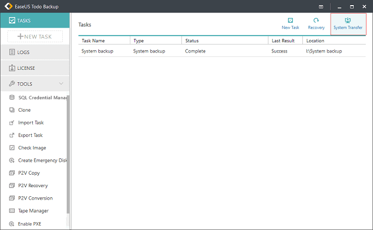Open the LICENSE sidebar section
The width and height of the screenshot is (373, 230).
pos(35,68)
